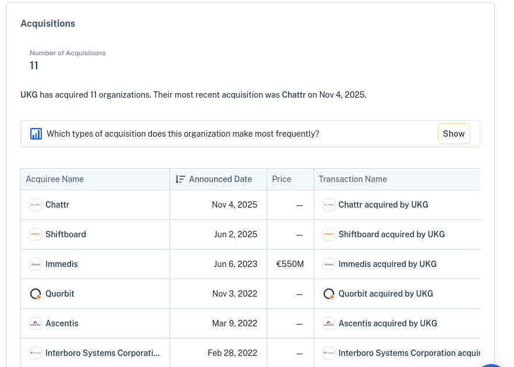Click the Chattr logo in Acquiree column

(x=36, y=205)
